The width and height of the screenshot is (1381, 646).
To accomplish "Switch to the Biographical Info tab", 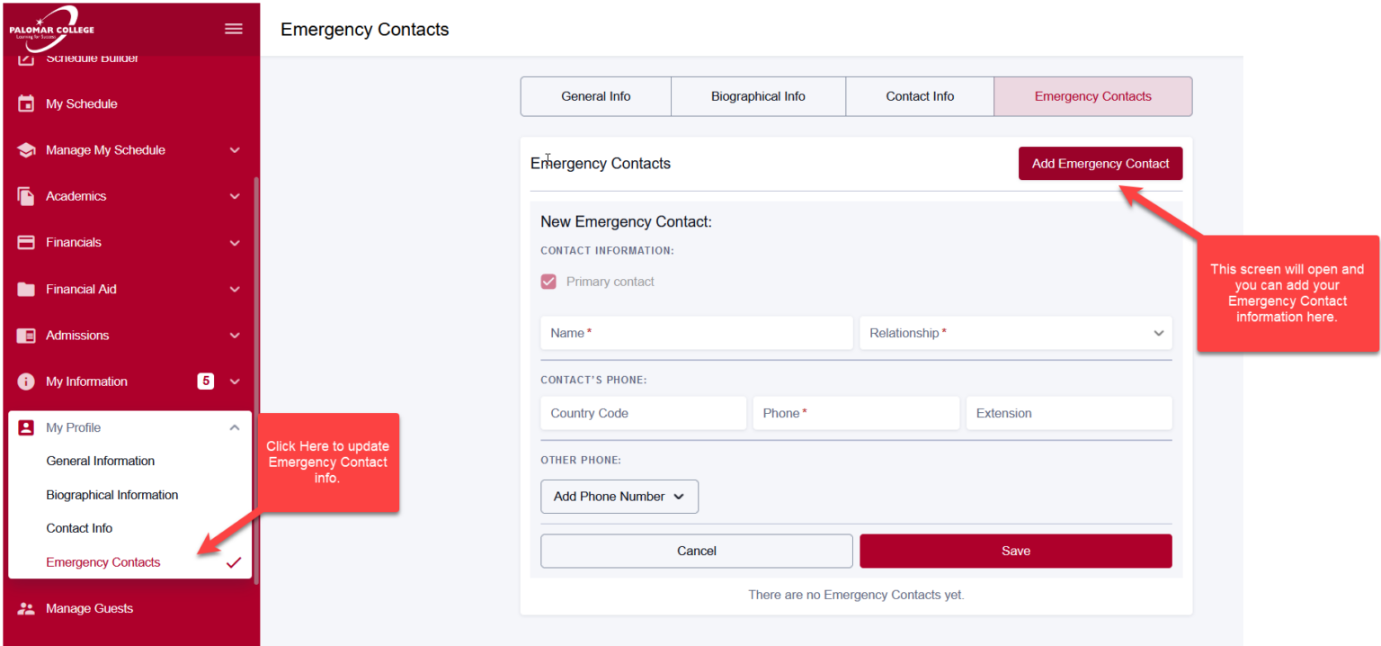I will coord(758,96).
